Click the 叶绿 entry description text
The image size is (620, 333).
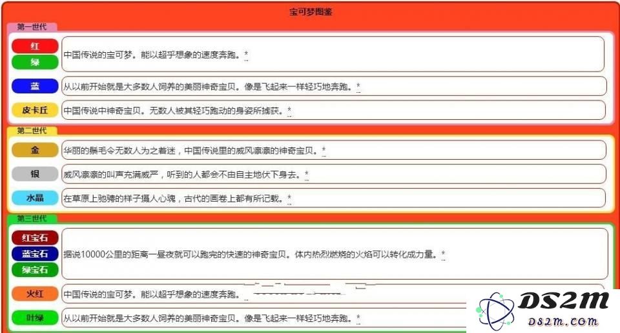click(x=209, y=318)
